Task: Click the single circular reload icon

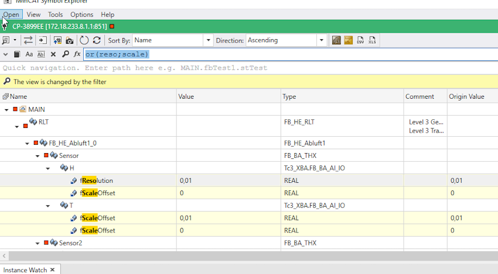Action: coord(84,40)
